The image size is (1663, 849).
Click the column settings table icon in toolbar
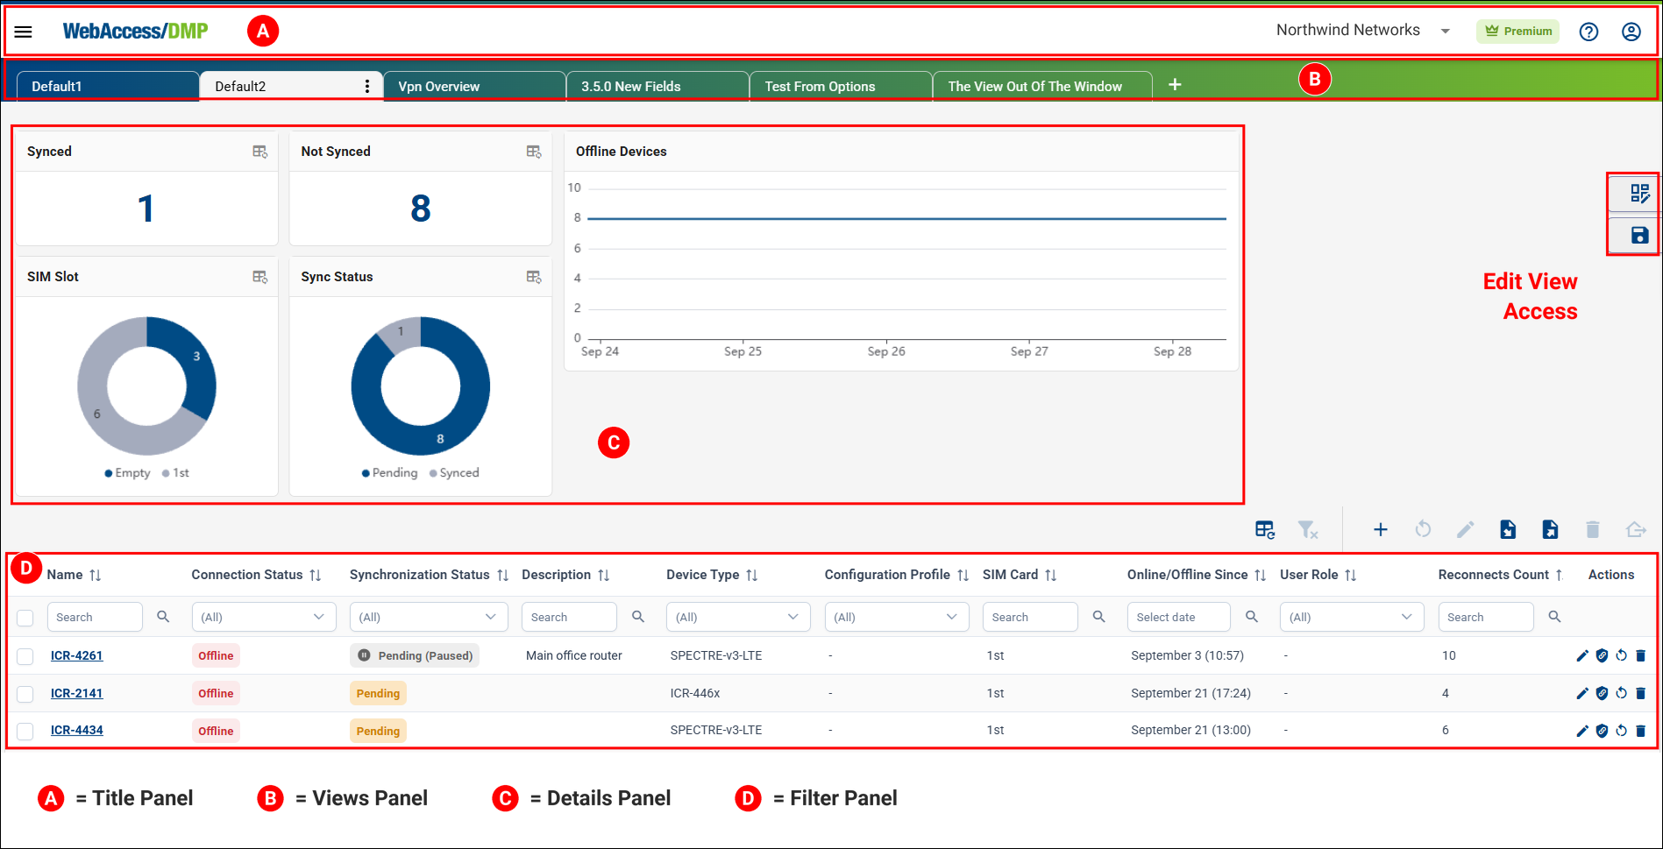pyautogui.click(x=1265, y=529)
